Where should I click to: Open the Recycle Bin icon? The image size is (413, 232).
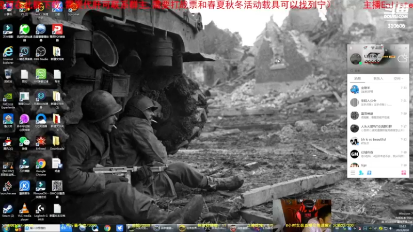point(8,76)
